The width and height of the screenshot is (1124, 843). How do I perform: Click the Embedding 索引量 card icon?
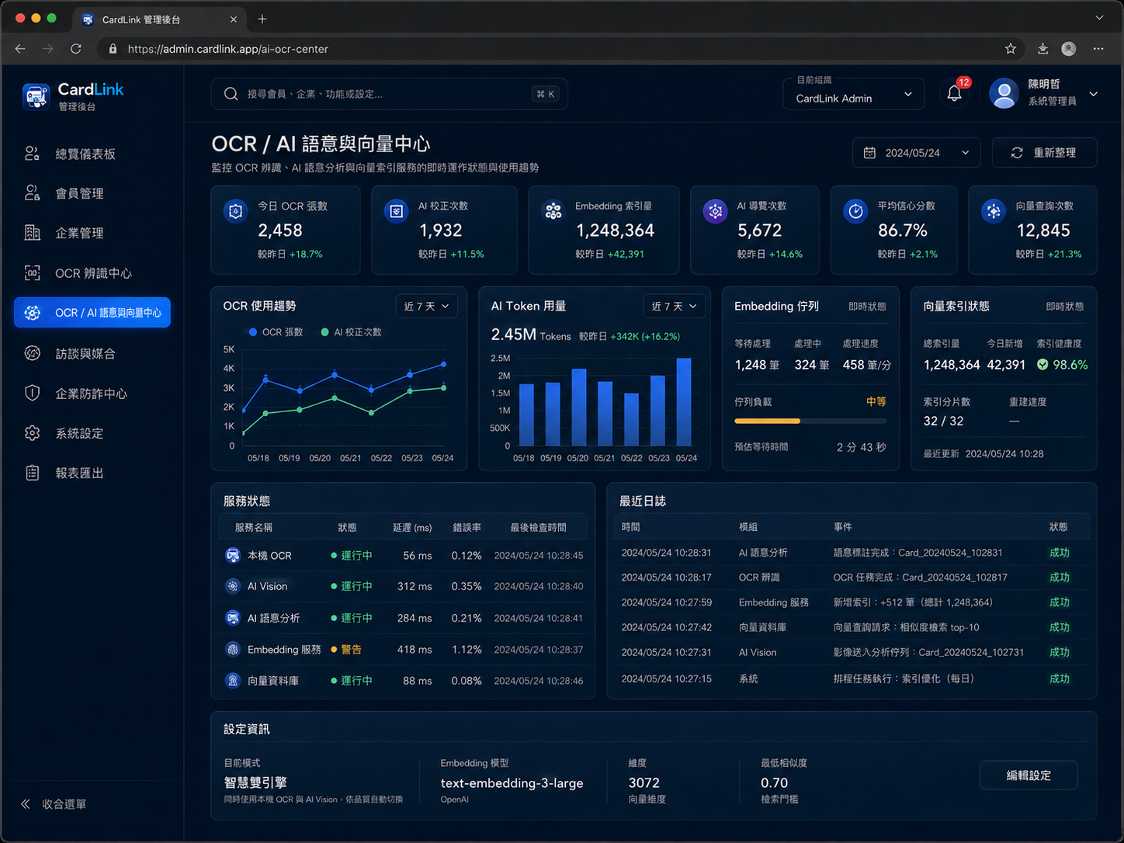click(553, 210)
